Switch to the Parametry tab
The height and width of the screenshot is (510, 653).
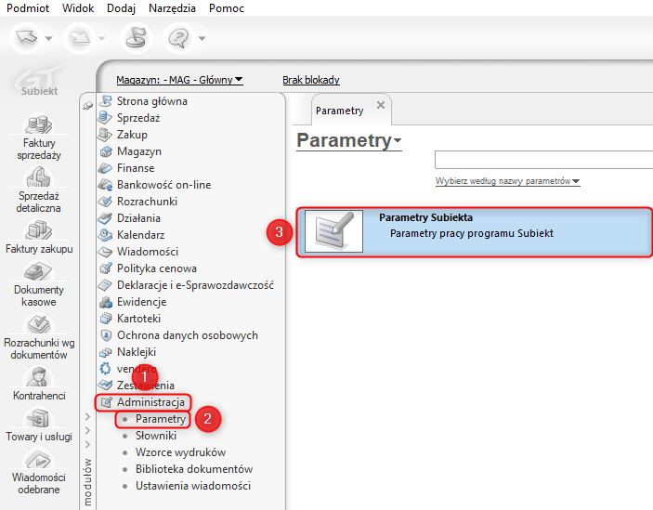coord(339,111)
